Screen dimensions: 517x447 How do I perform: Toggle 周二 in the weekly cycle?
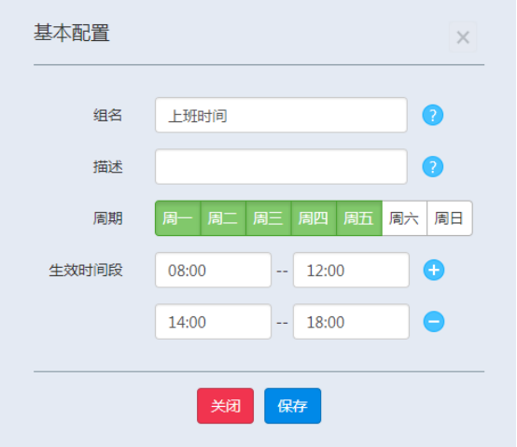(223, 218)
